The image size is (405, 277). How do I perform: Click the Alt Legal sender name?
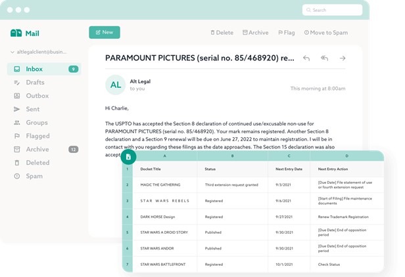[x=140, y=81]
